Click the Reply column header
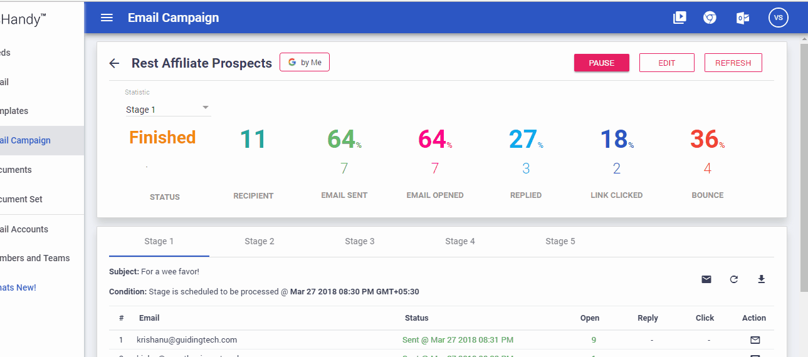 tap(648, 318)
